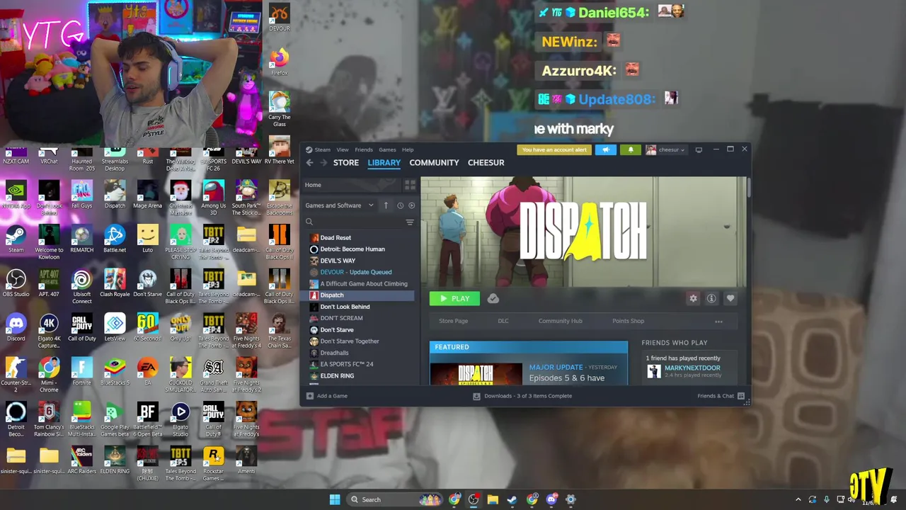This screenshot has width=906, height=510.
Task: Click the account alert banner button
Action: pos(554,149)
